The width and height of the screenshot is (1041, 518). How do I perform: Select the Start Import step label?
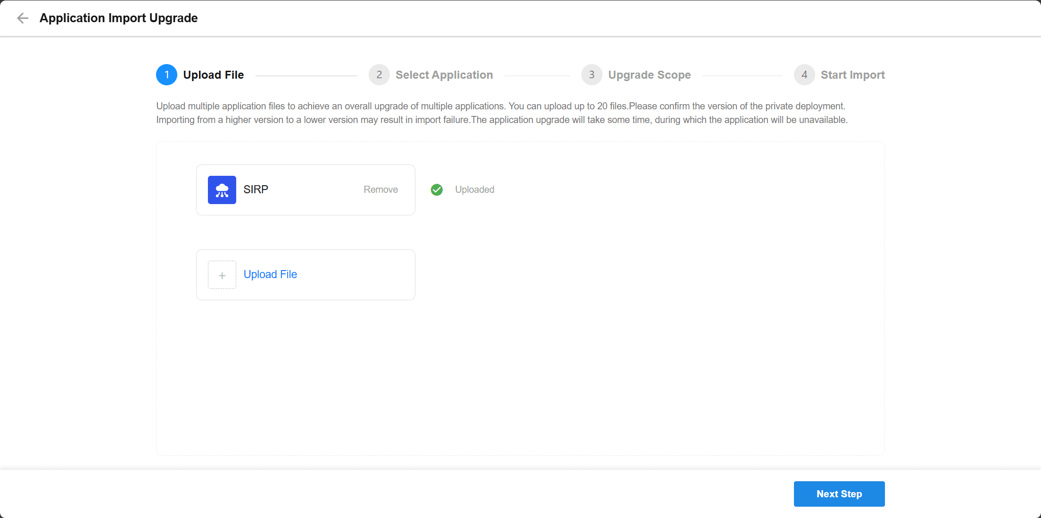coord(852,75)
